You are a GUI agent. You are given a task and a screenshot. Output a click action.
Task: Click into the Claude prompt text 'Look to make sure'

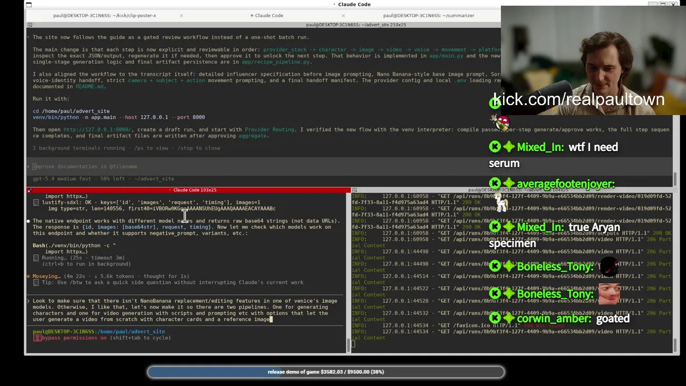(x=185, y=310)
